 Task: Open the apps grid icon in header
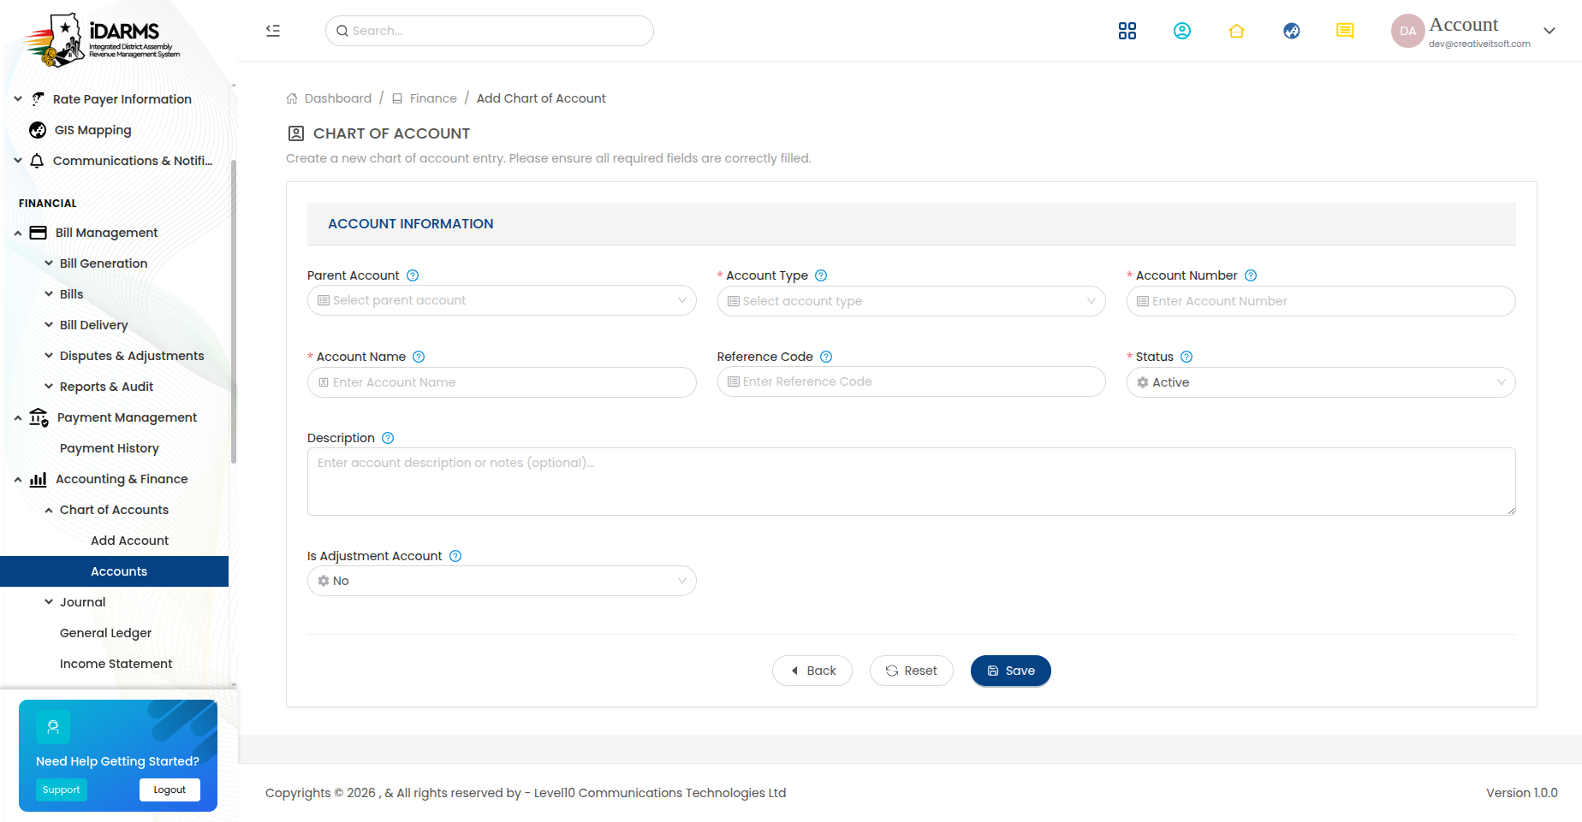tap(1127, 31)
